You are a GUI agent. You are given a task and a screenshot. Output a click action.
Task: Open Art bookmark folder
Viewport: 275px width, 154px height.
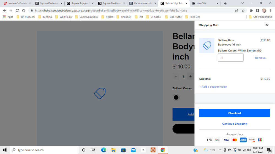[139, 17]
